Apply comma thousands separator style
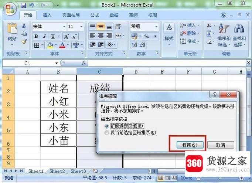This screenshot has width=252, height=183. tap(155, 36)
